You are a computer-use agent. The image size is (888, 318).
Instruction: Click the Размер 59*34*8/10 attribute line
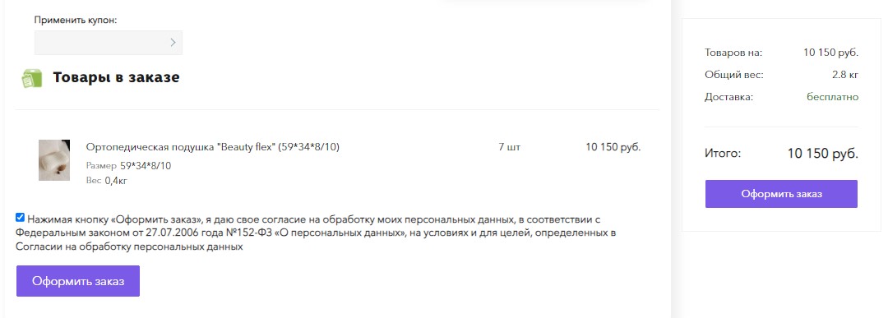click(128, 166)
